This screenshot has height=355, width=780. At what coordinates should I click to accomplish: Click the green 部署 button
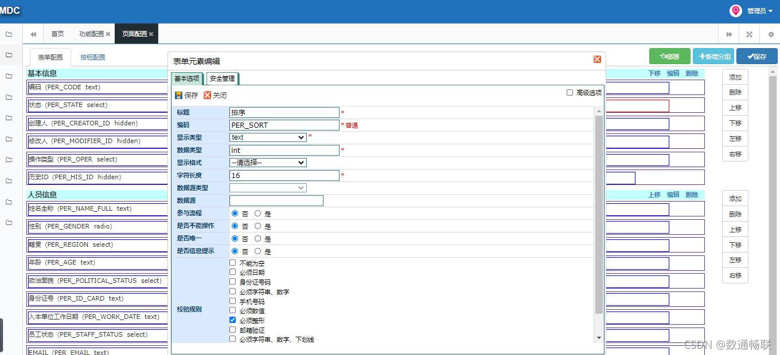coord(670,56)
